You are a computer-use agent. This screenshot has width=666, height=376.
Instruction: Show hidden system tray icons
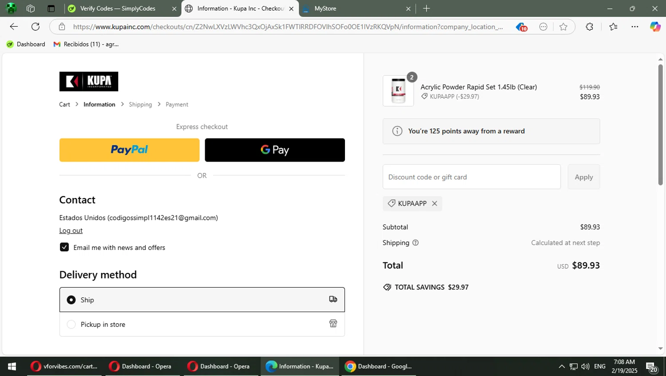click(562, 366)
